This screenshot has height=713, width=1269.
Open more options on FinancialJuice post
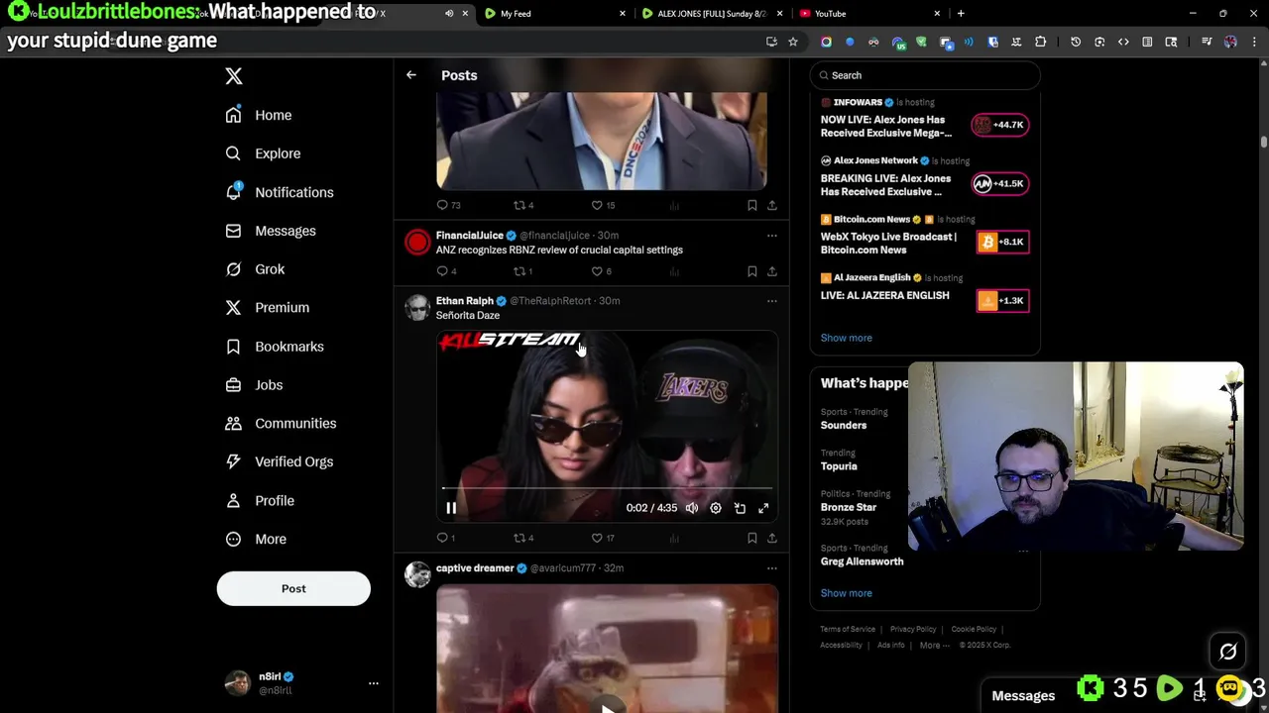(x=772, y=236)
